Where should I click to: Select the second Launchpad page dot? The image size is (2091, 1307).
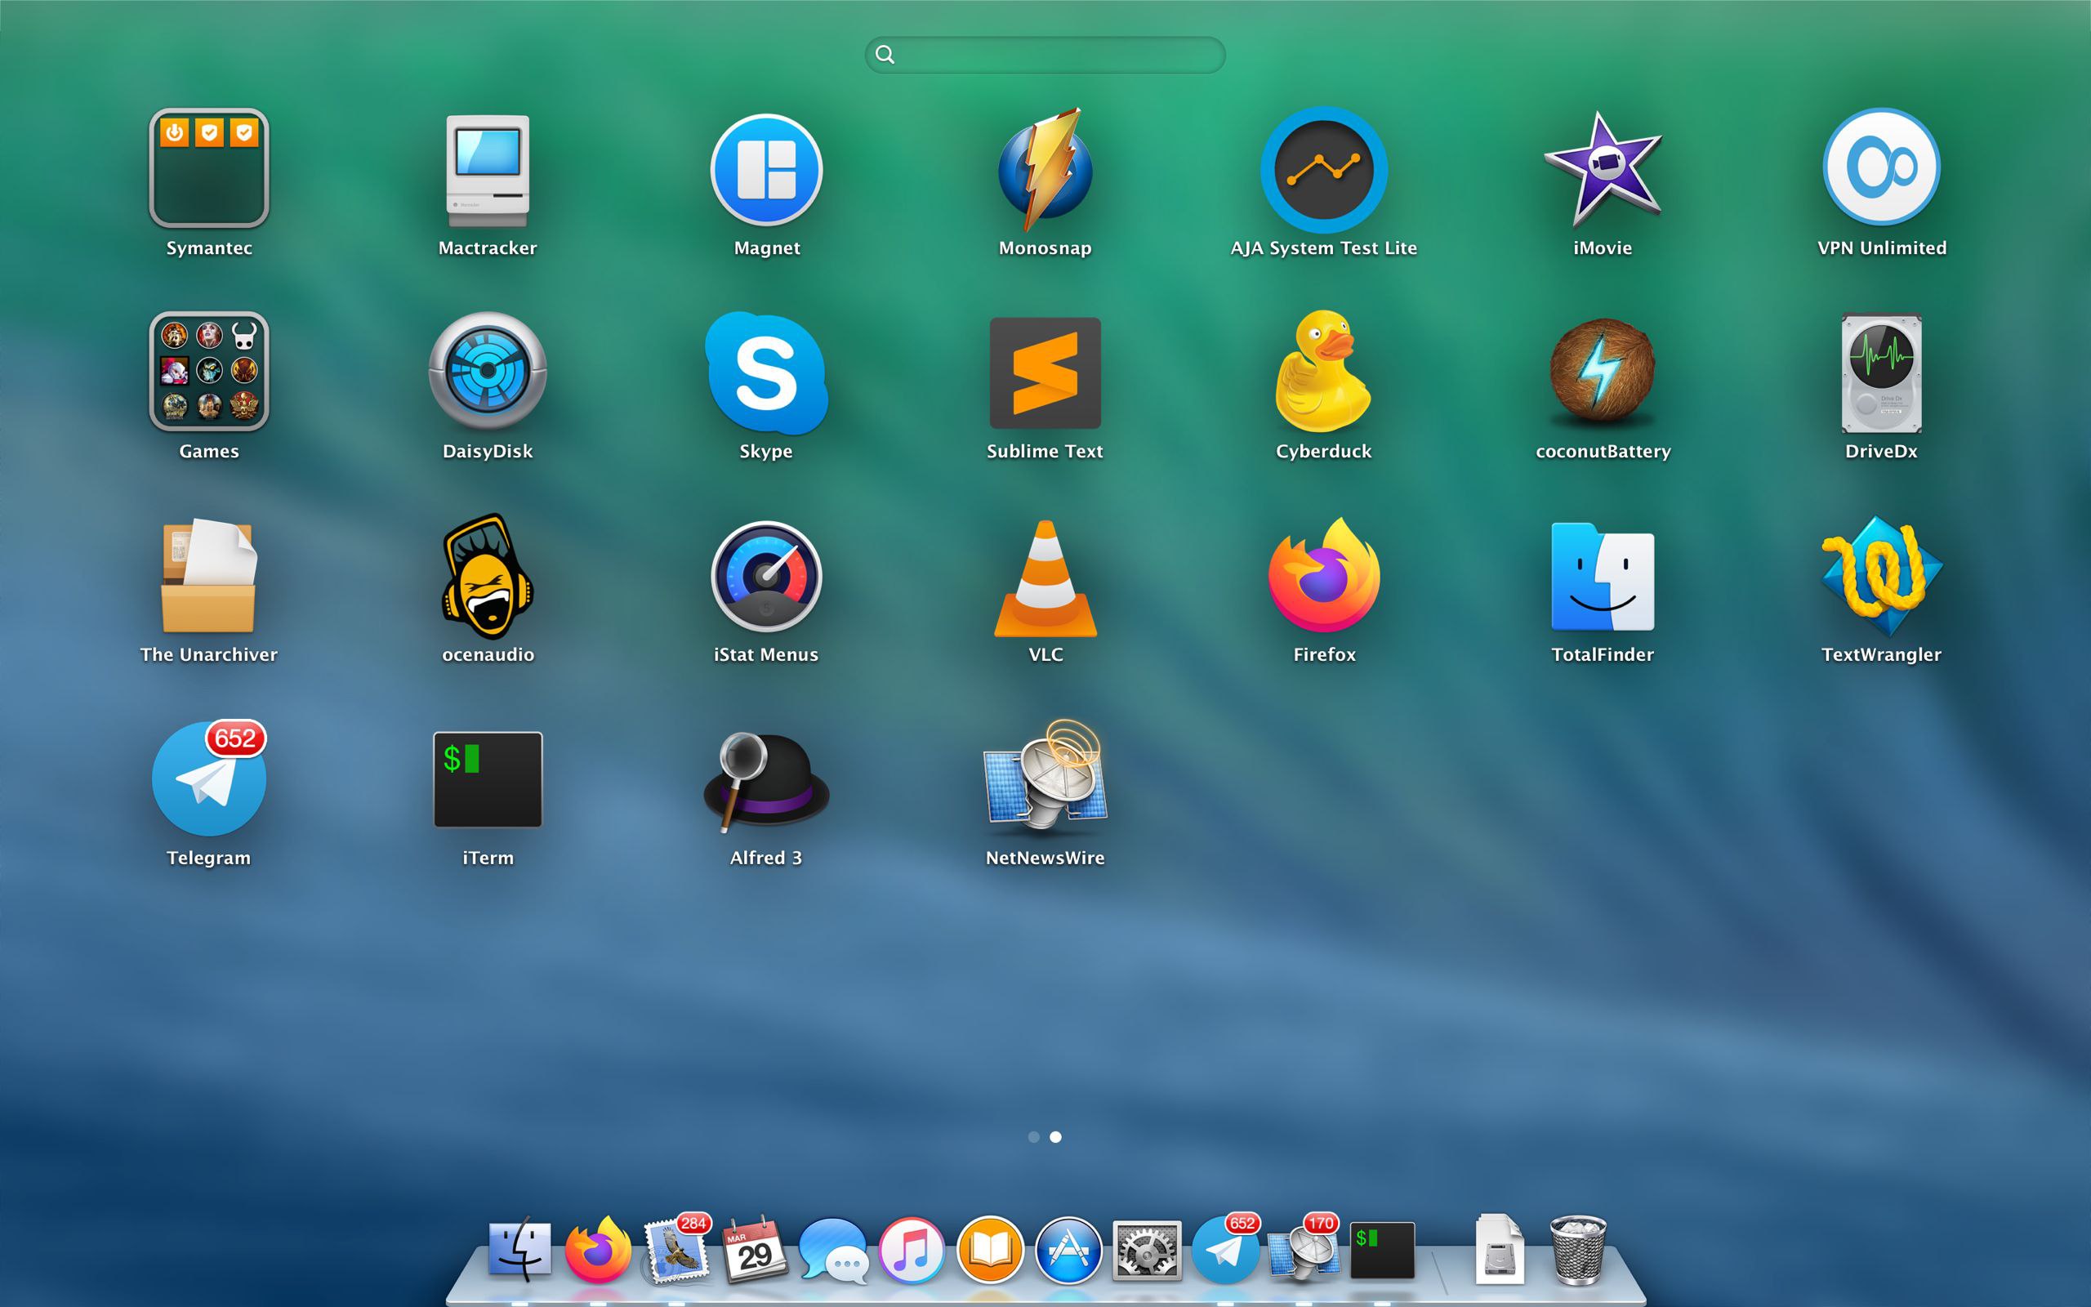pos(1055,1137)
